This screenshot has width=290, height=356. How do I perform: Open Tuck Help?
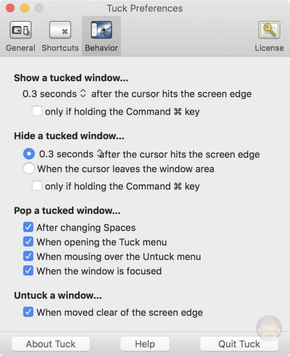pyautogui.click(x=144, y=344)
